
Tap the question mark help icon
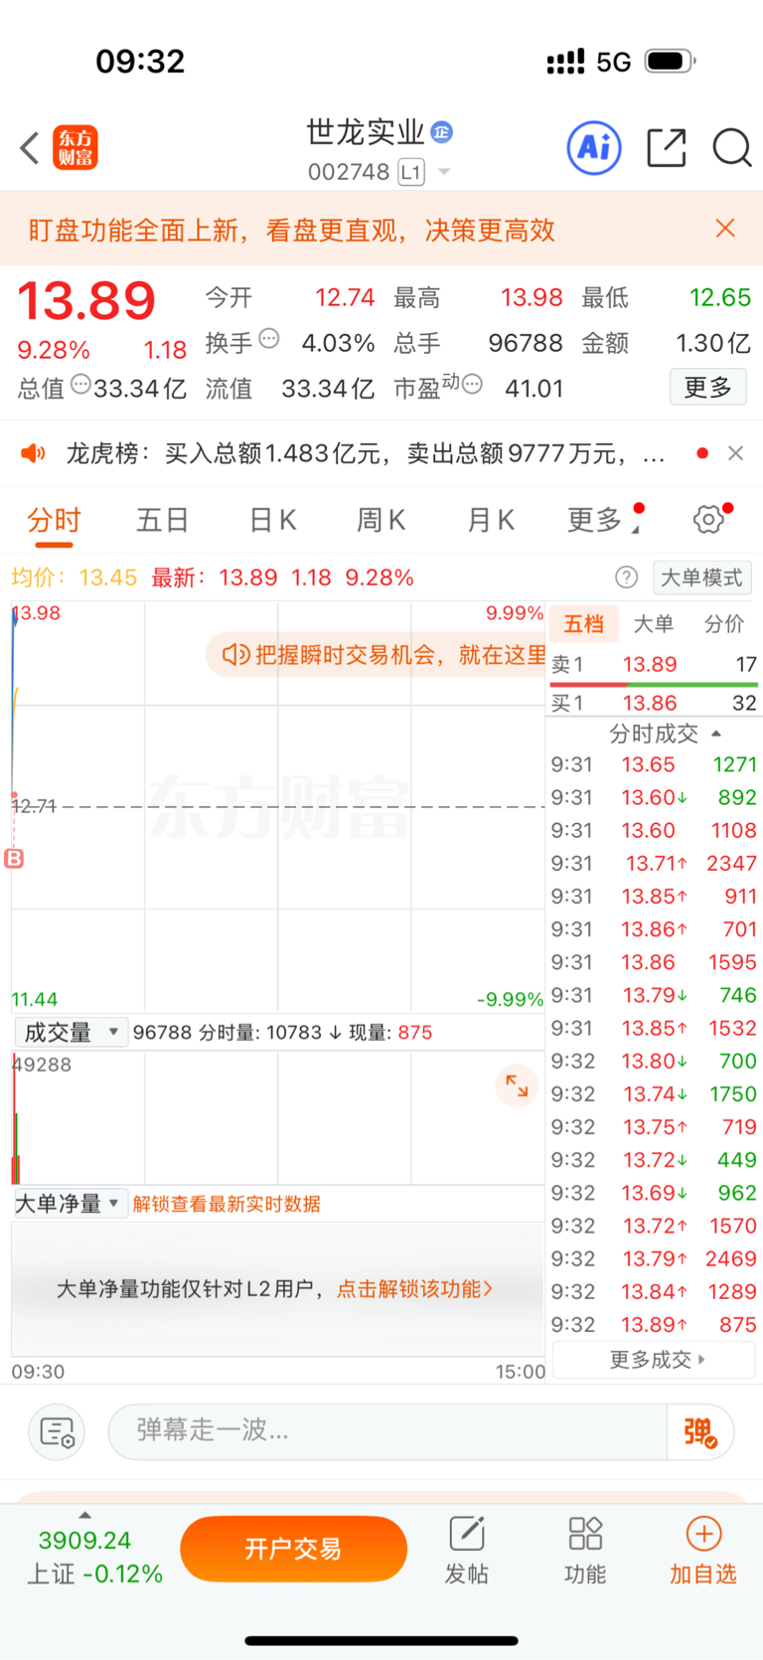coord(626,577)
